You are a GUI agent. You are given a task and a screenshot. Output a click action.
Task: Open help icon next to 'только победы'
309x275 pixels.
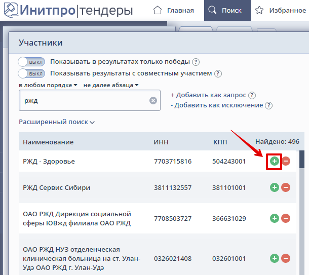pos(196,62)
